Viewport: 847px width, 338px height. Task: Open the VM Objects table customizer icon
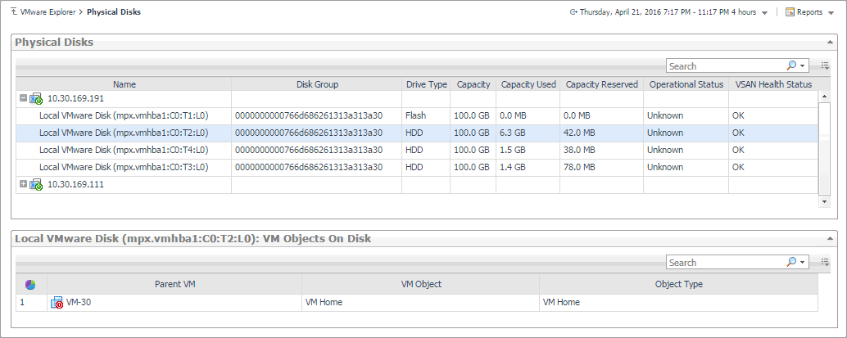(x=825, y=262)
